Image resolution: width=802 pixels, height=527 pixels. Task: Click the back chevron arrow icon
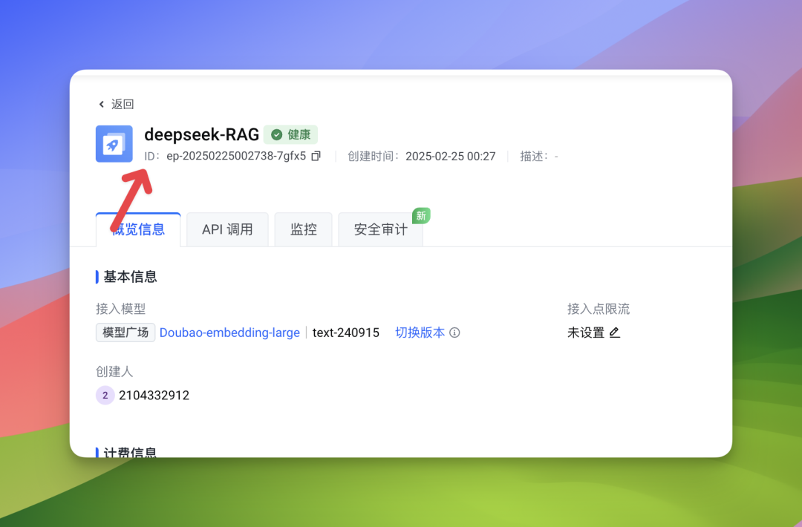pyautogui.click(x=102, y=105)
